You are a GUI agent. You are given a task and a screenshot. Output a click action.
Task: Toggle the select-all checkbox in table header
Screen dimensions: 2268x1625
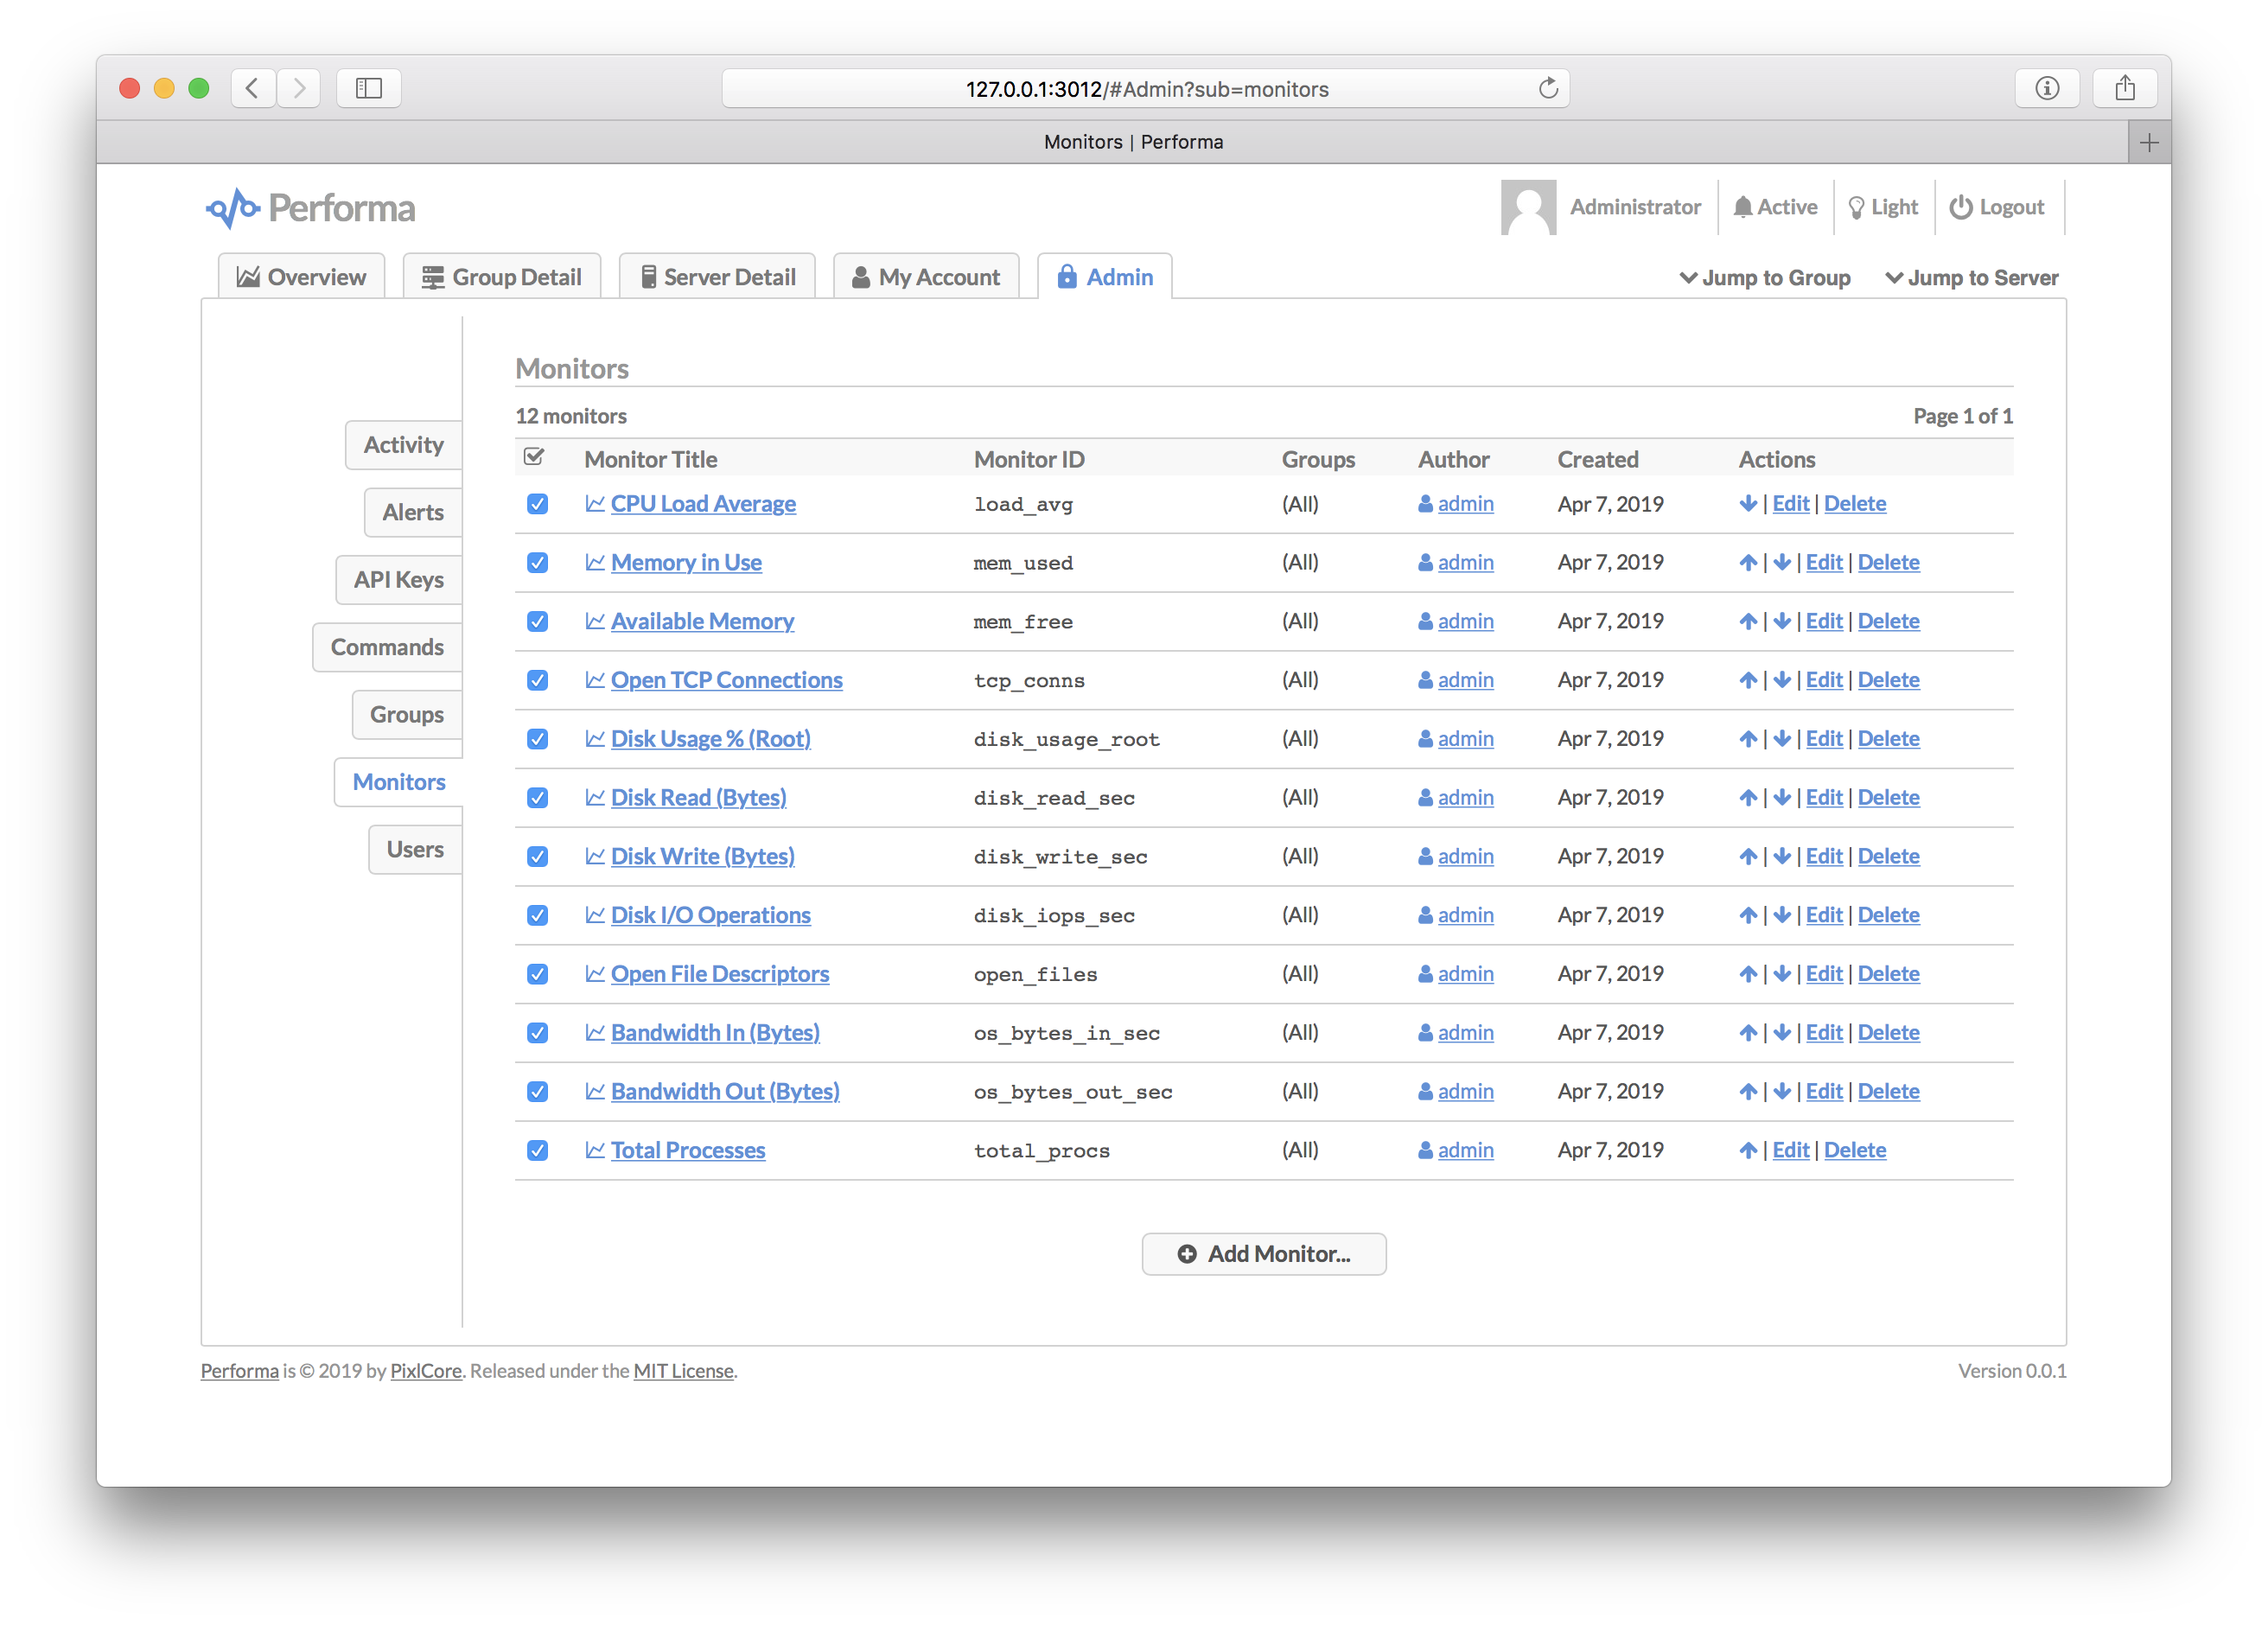534,457
